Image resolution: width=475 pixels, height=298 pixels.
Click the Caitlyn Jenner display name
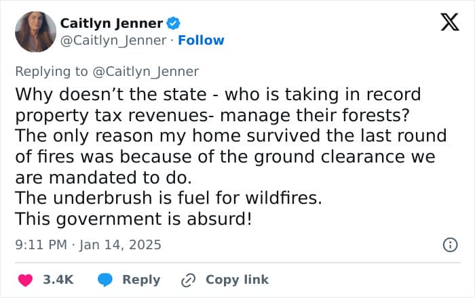point(111,23)
